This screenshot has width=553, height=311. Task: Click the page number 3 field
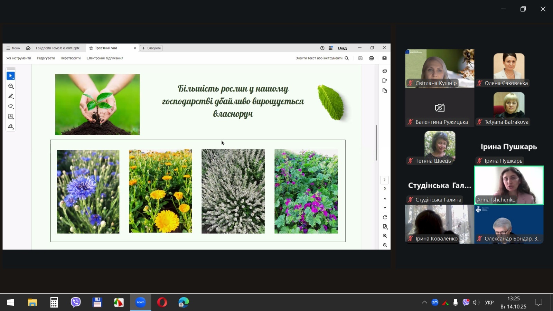(x=384, y=180)
